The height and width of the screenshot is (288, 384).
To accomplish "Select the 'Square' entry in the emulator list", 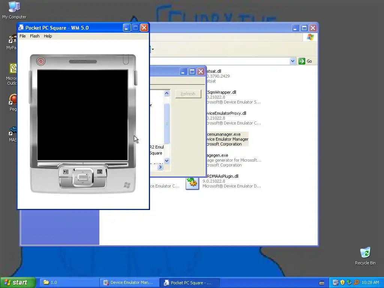I will tap(156, 153).
